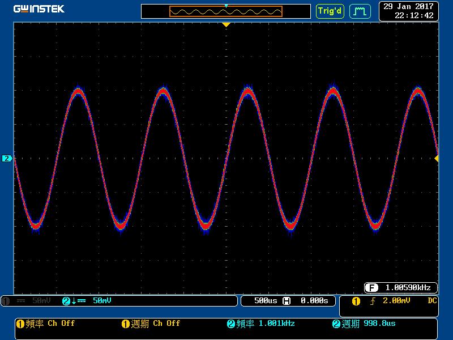
Task: Click the F frequency counter icon
Action: pyautogui.click(x=371, y=288)
